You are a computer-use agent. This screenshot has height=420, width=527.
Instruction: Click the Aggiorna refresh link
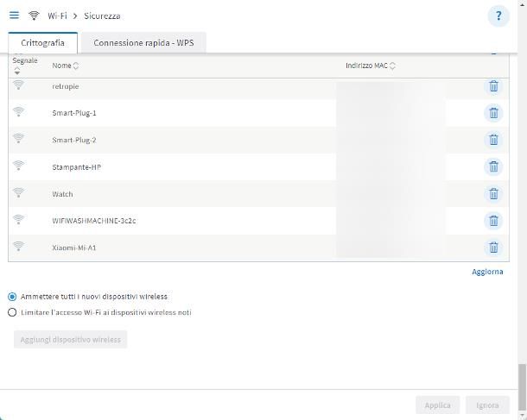pos(487,272)
